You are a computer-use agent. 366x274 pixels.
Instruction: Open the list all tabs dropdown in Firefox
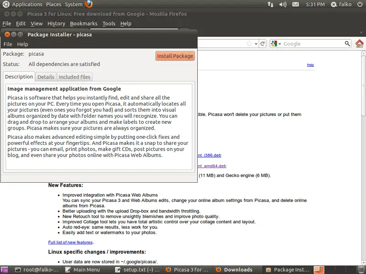pyautogui.click(x=361, y=32)
